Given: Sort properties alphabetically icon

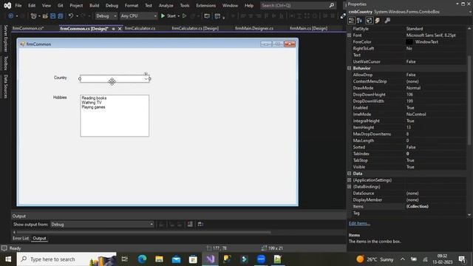Looking at the screenshot, I should click(360, 20).
